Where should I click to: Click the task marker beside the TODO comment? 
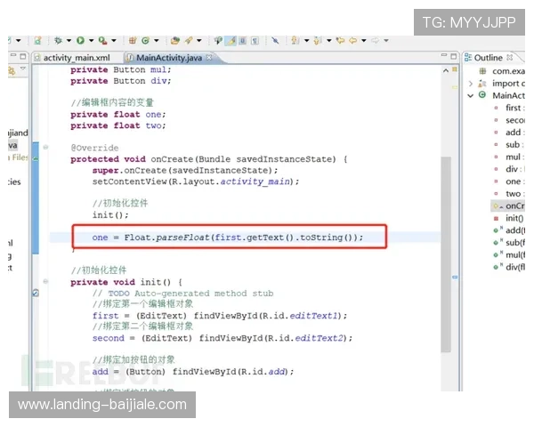(x=35, y=293)
